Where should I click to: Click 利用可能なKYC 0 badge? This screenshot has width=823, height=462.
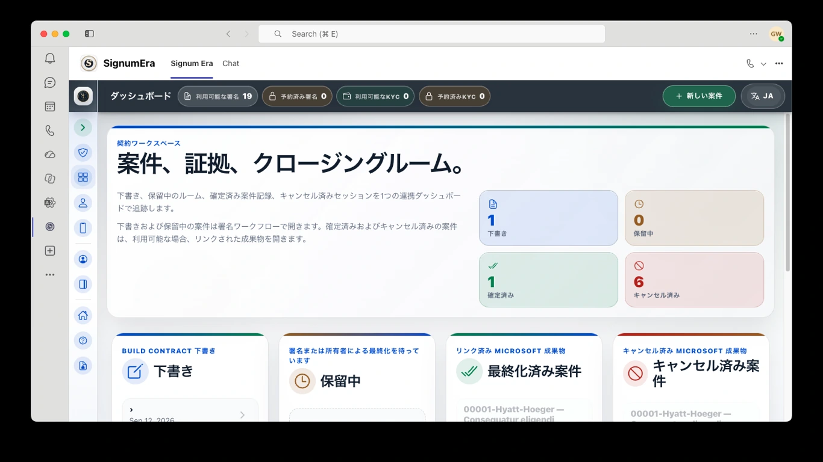[375, 96]
